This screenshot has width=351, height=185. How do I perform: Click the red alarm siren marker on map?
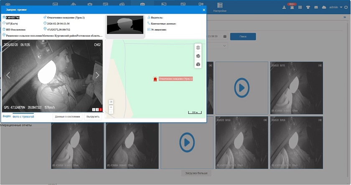(x=155, y=78)
